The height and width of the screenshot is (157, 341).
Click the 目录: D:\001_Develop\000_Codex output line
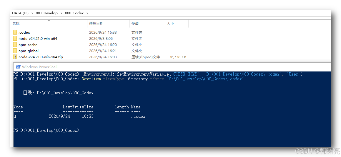58,93
